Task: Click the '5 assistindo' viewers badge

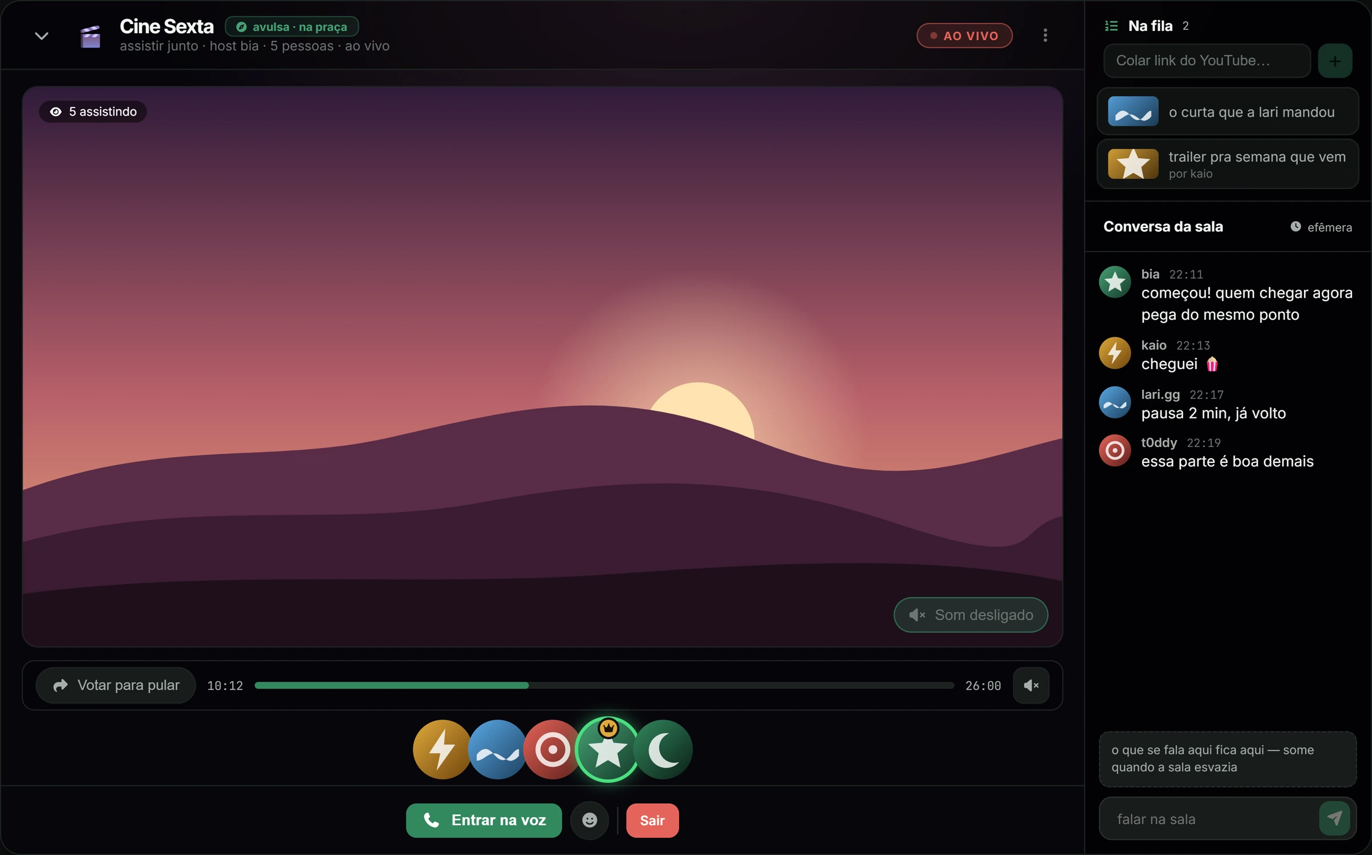Action: pos(93,111)
